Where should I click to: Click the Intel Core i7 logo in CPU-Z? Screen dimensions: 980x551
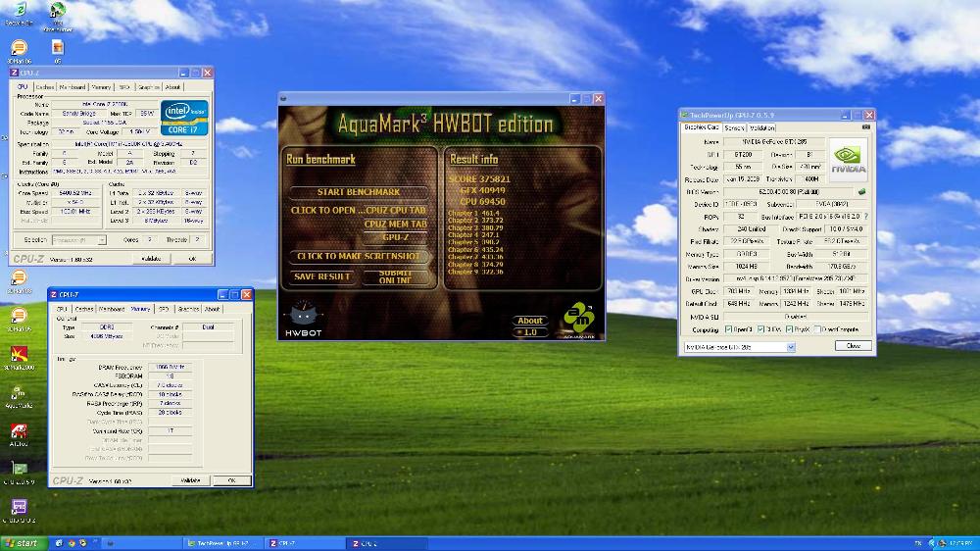pyautogui.click(x=184, y=118)
